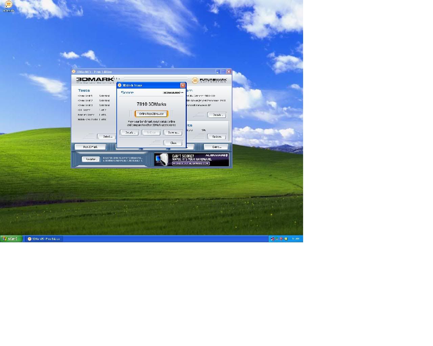Click the Game Test 3 row label
Viewport: 433px width, 346px height.
tap(85, 105)
